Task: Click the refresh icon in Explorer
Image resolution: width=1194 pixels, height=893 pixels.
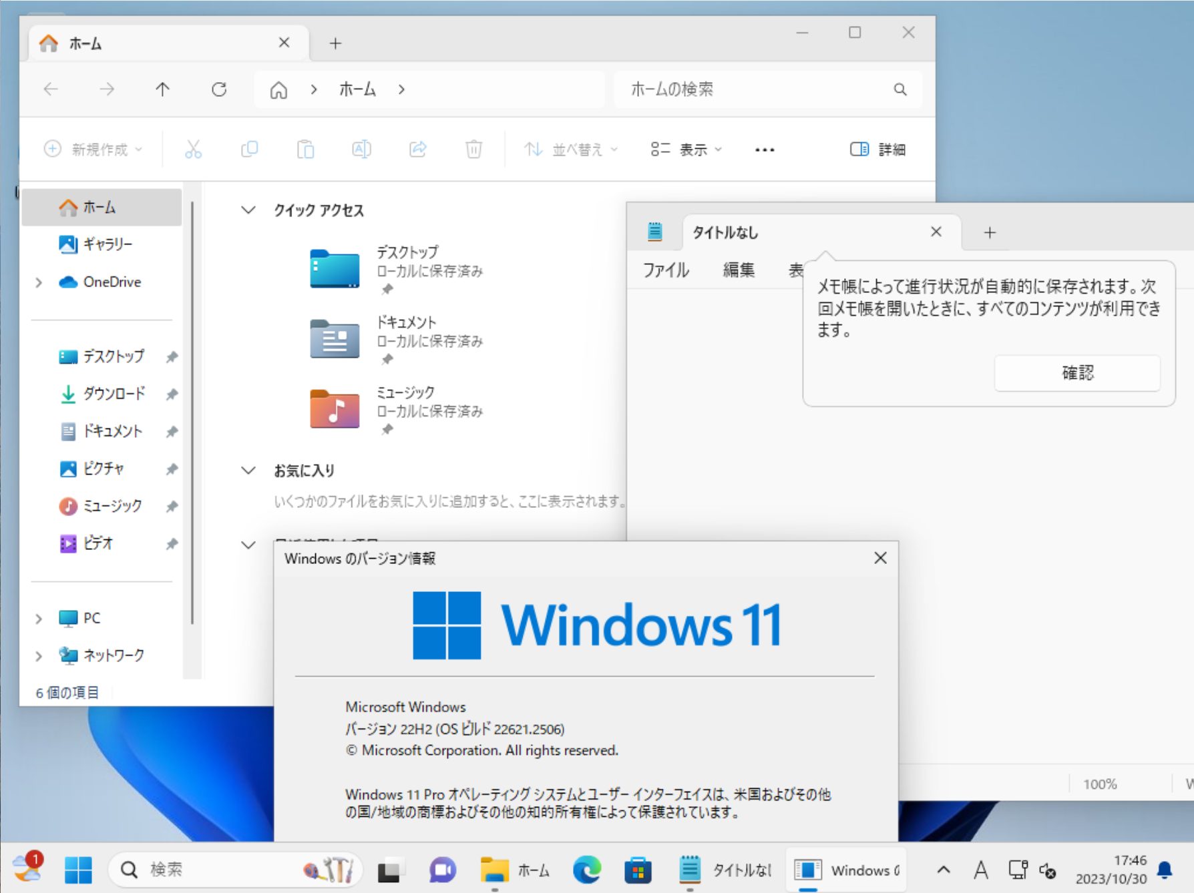Action: pyautogui.click(x=219, y=89)
